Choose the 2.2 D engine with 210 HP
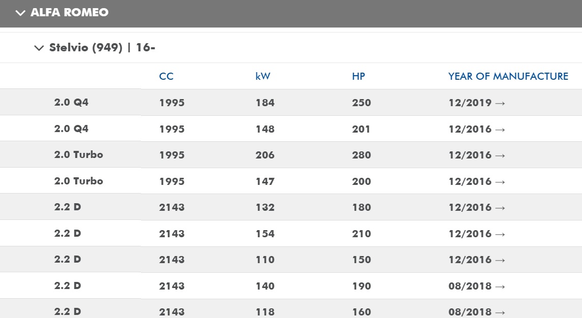 coord(68,234)
